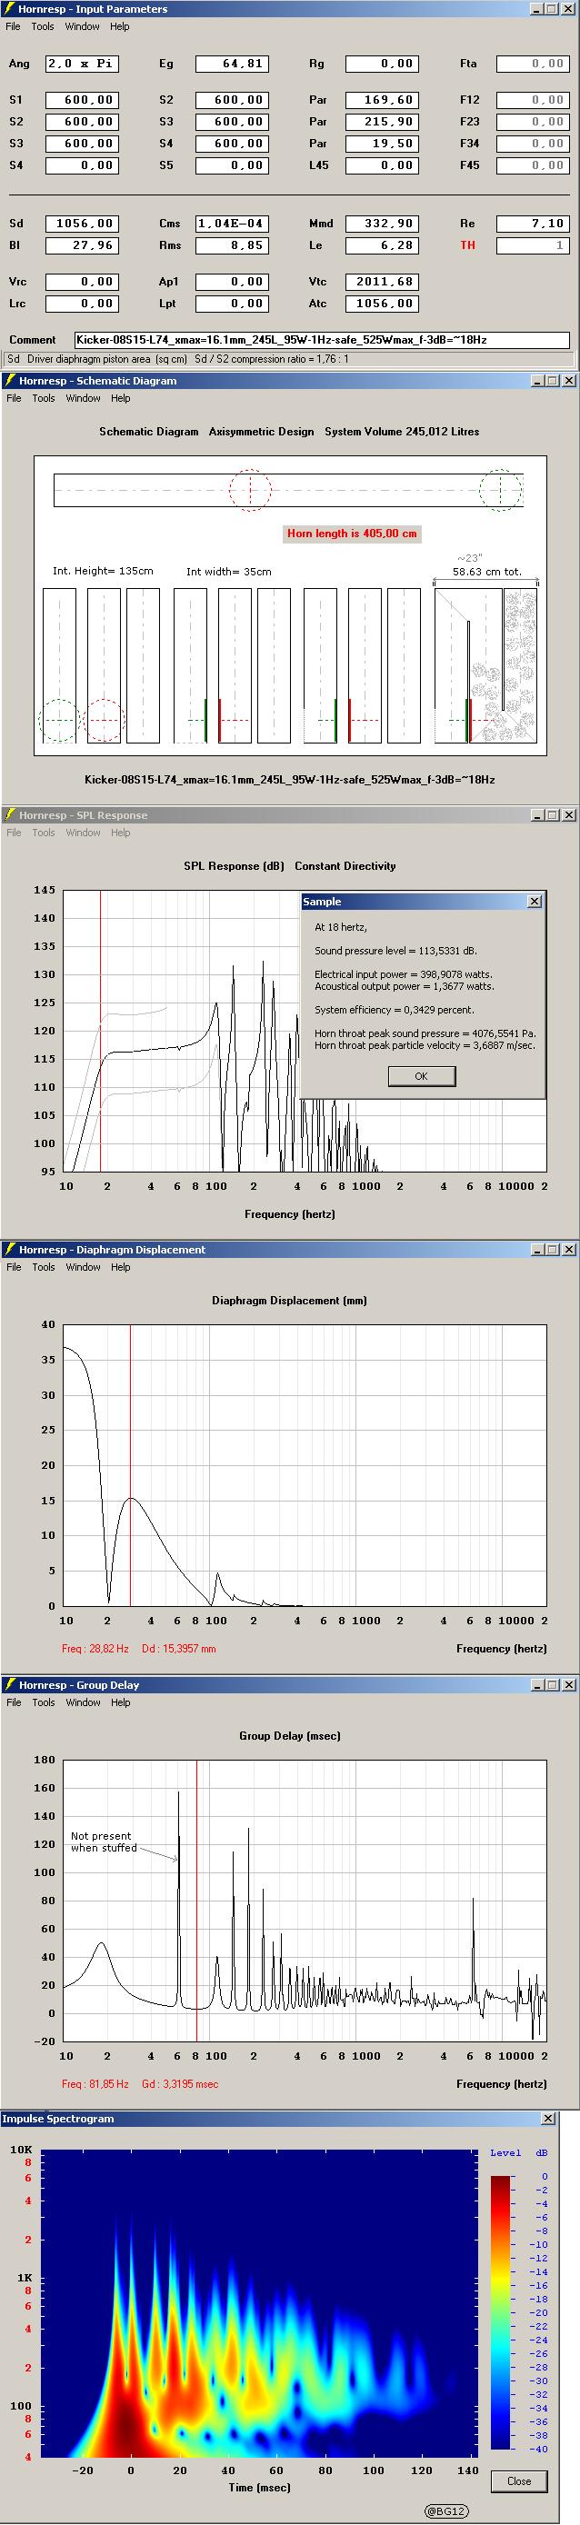
Task: Click the Ap1 value field
Action: (231, 282)
